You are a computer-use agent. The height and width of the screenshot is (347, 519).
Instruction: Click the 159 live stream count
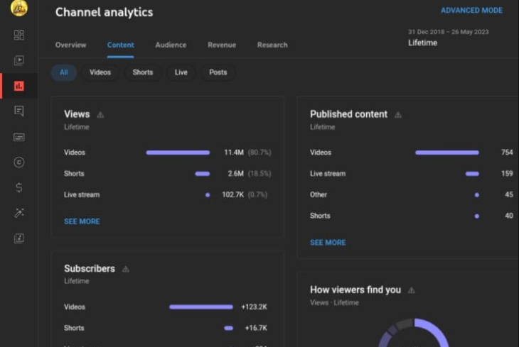[507, 174]
